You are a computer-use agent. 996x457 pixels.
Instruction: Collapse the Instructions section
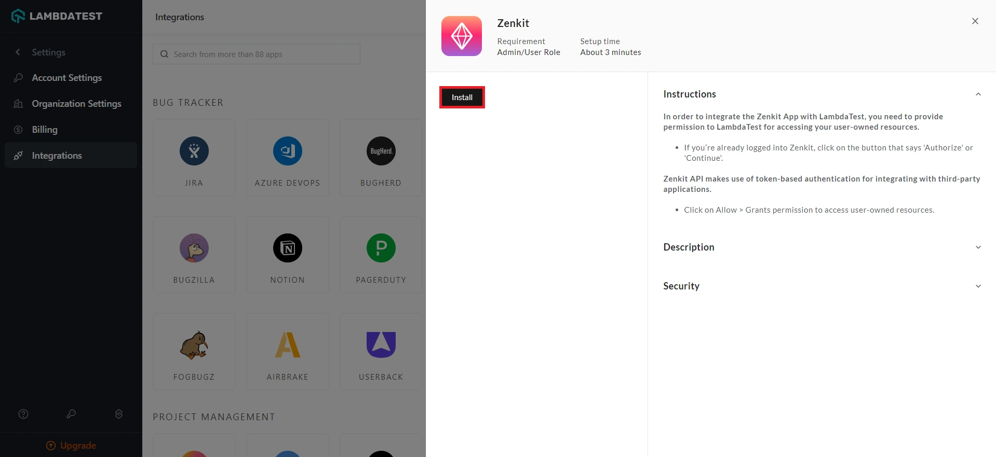978,94
